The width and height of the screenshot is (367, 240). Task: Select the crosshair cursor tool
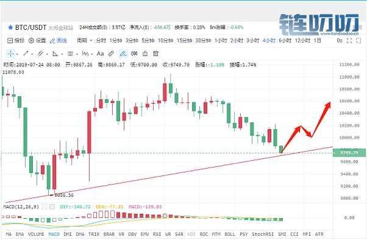[10, 54]
